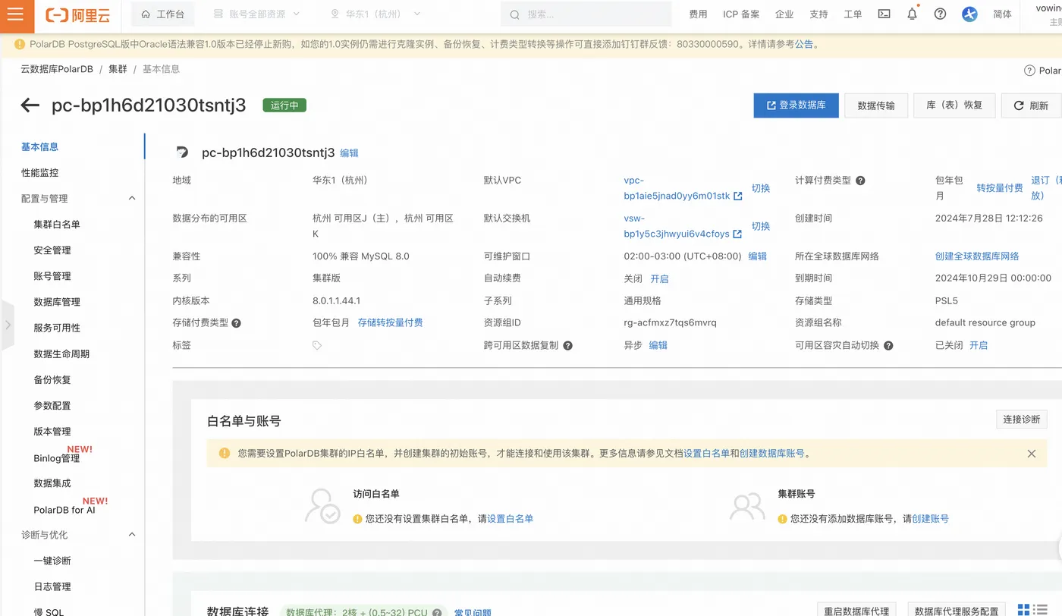
Task: Click the blue round assistant icon
Action: point(969,14)
